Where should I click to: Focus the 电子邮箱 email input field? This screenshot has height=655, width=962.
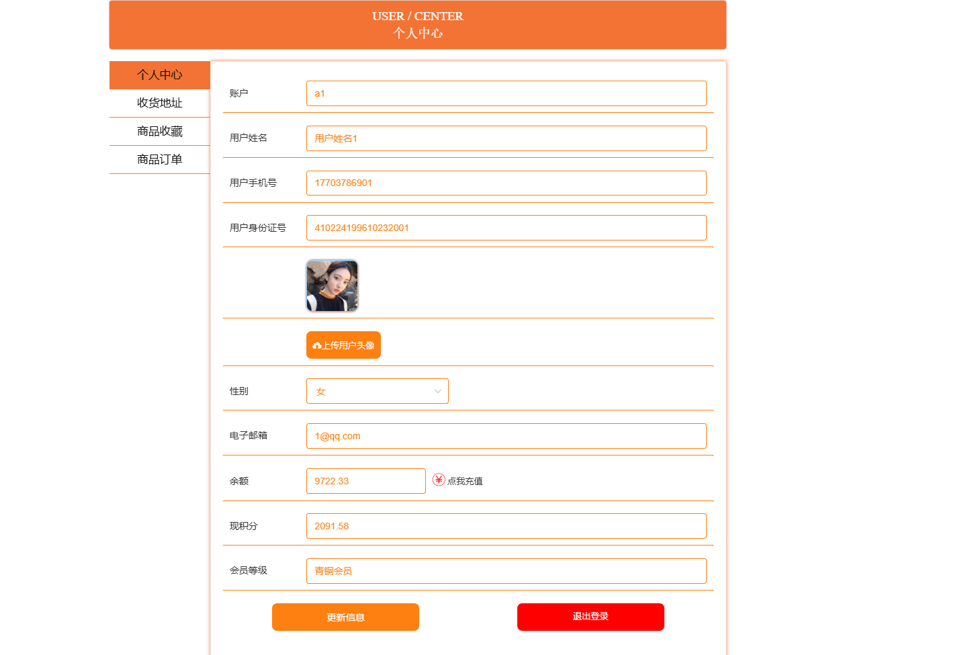click(506, 436)
